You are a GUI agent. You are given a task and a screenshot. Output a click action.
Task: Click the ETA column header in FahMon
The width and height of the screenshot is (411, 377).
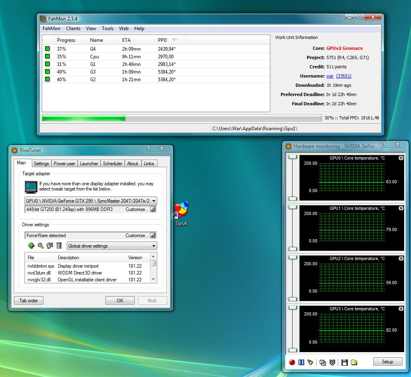[x=138, y=40]
